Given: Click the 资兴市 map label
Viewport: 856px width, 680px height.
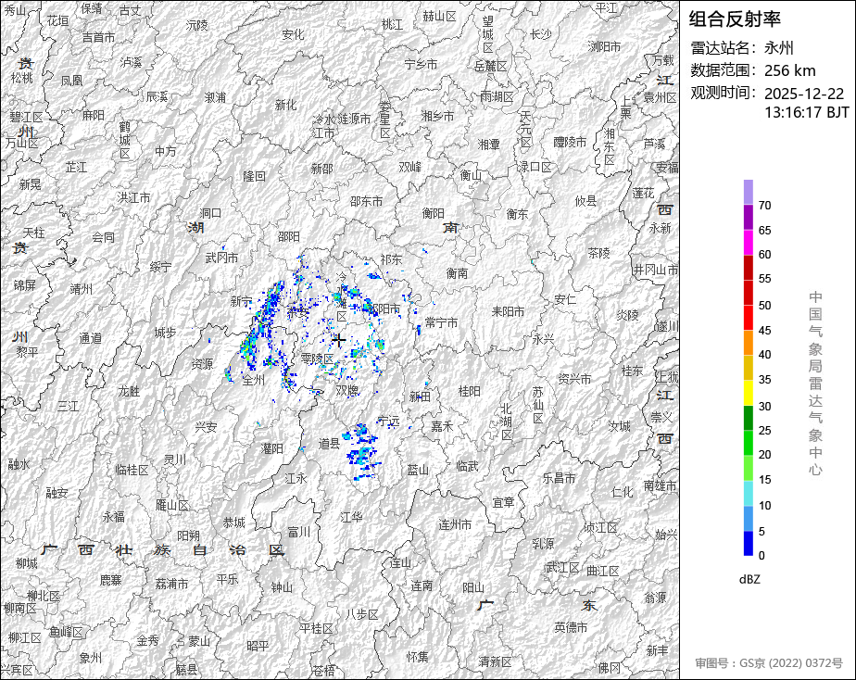Looking at the screenshot, I should click(574, 379).
